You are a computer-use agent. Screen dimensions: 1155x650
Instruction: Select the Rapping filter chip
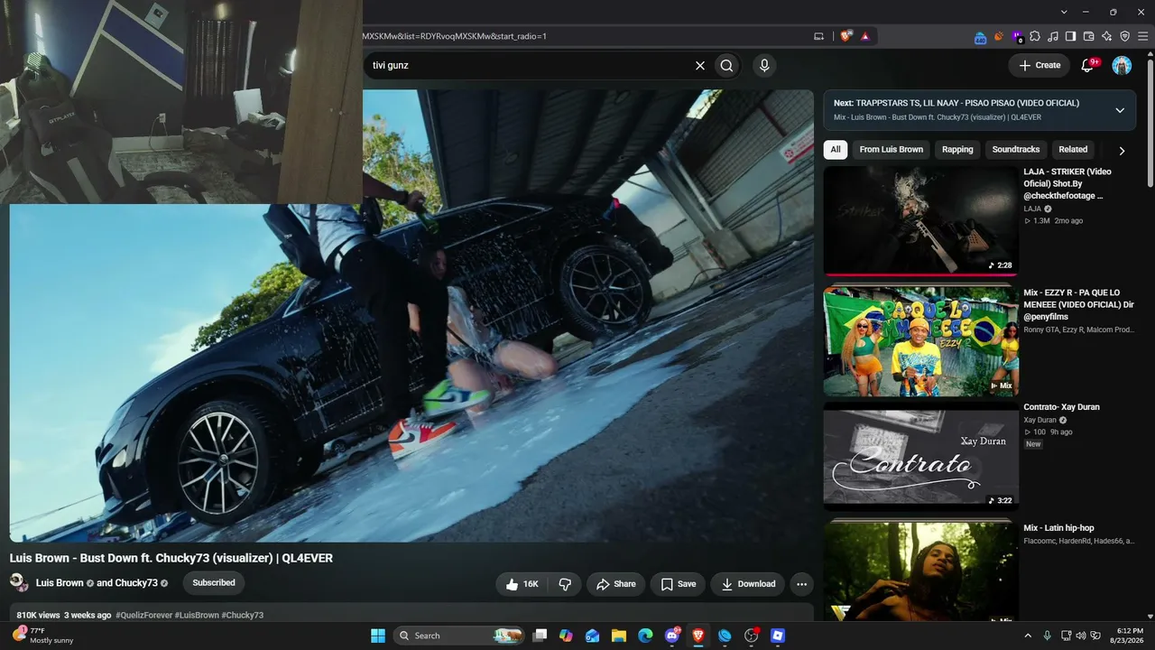(x=957, y=150)
